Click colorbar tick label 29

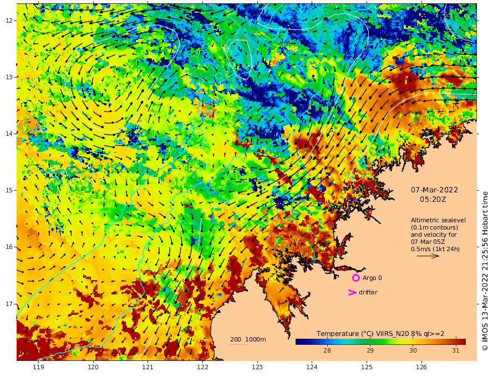pyautogui.click(x=370, y=350)
